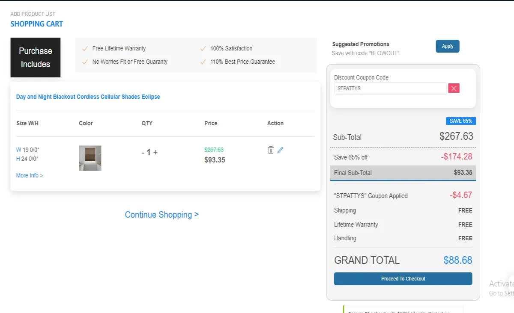The image size is (514, 313).
Task: Click the free lifetime warranty checkmark
Action: click(x=85, y=48)
